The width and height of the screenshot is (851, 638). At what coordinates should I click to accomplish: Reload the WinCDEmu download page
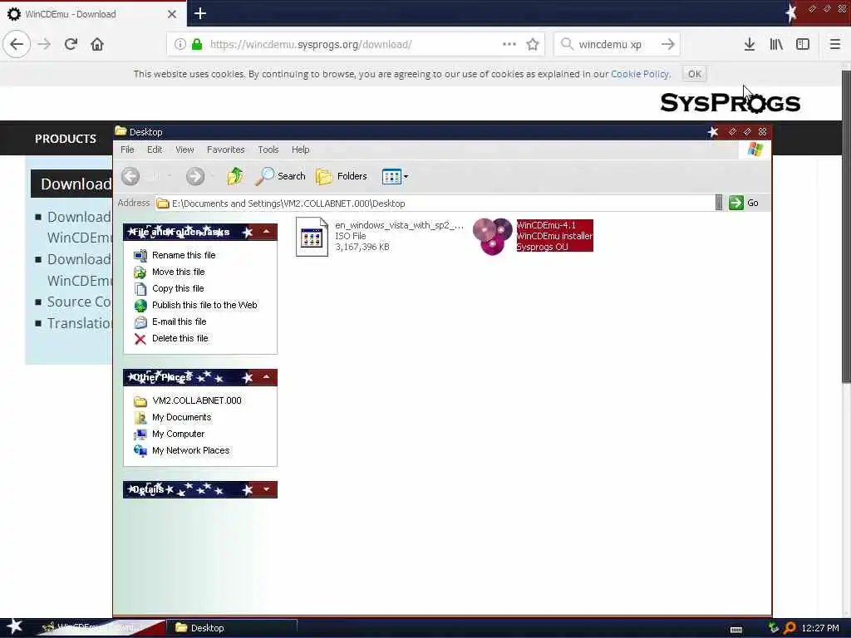click(71, 44)
